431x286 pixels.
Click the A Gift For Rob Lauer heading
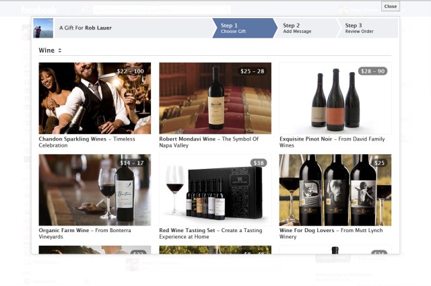click(86, 28)
